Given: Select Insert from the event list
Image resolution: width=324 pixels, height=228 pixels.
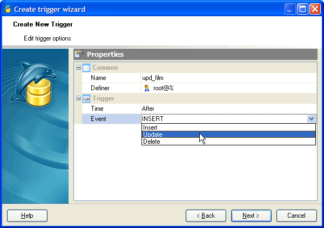Looking at the screenshot, I should [150, 128].
